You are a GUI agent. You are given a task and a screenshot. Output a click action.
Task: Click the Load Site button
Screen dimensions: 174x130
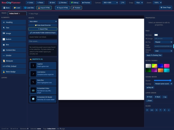pos(29,8)
